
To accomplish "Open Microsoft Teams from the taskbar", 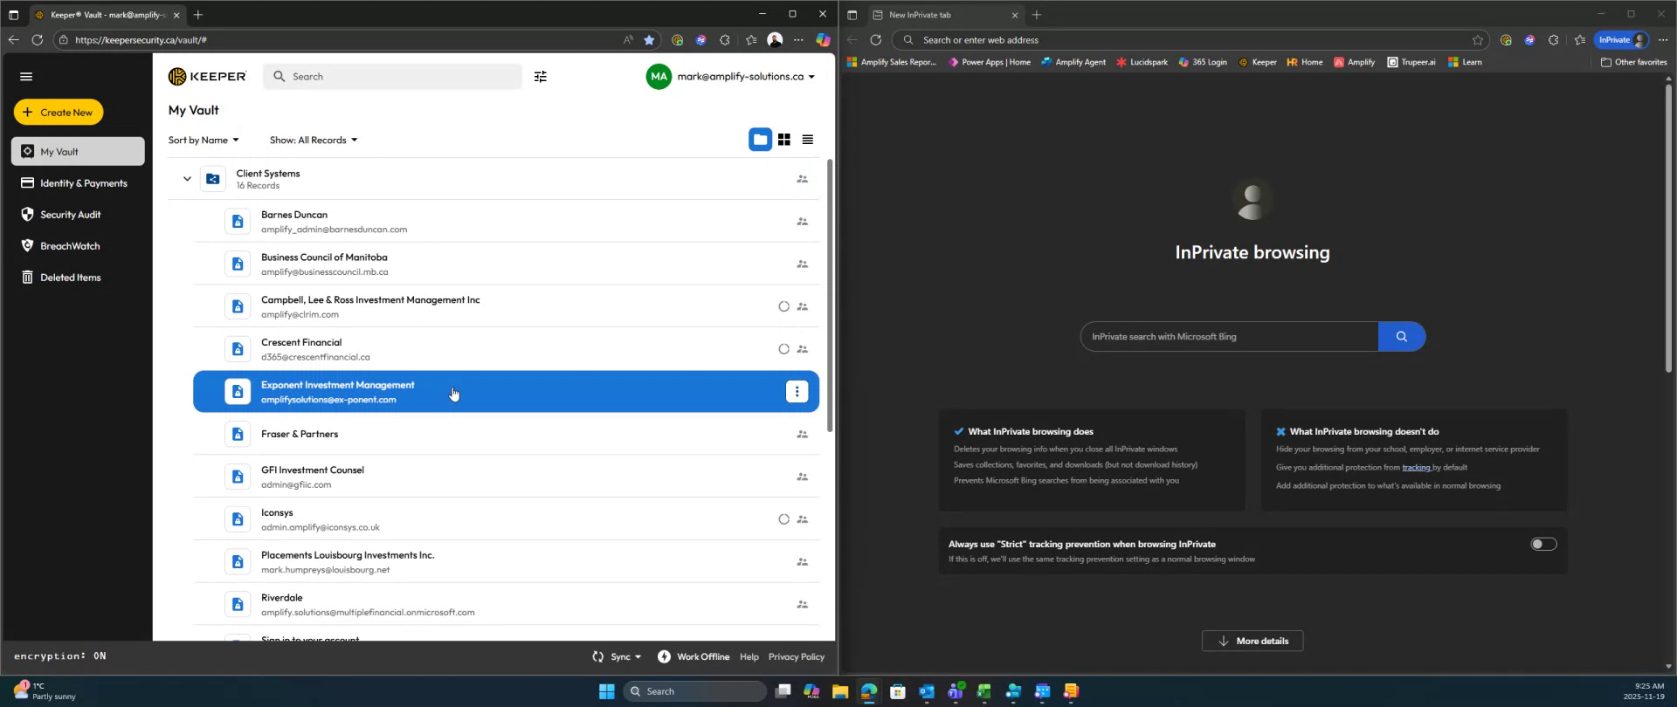I will [x=956, y=692].
